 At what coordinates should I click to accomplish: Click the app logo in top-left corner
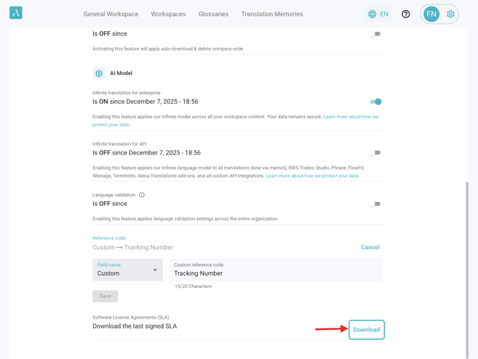coord(16,13)
